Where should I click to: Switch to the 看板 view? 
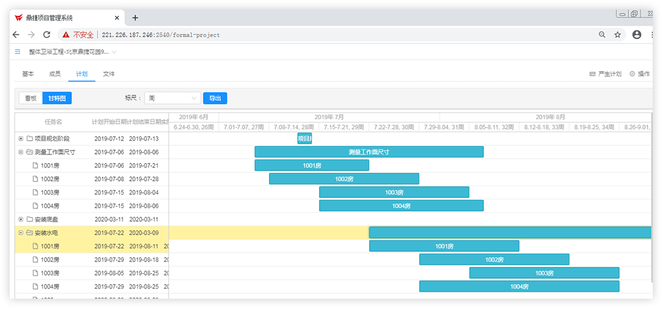[x=30, y=98]
